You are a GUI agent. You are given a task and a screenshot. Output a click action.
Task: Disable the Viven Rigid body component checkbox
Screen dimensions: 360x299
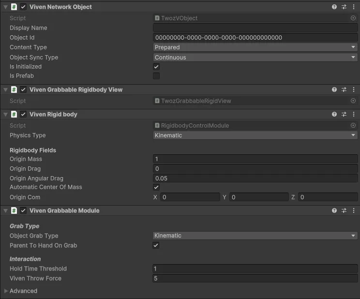tap(23, 114)
